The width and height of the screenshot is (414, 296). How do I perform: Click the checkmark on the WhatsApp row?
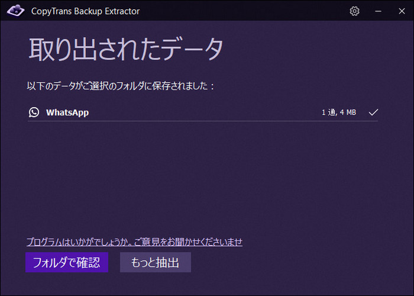tap(373, 112)
